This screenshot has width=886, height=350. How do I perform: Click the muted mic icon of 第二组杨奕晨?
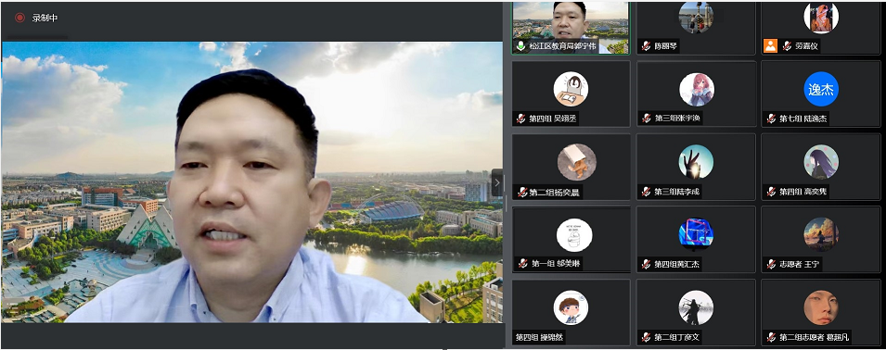[x=520, y=193]
